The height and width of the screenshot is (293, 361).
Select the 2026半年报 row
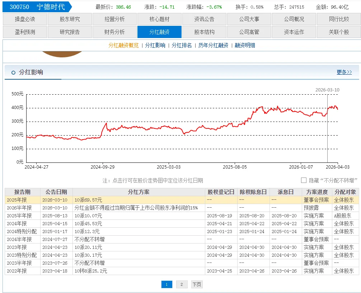(182, 208)
